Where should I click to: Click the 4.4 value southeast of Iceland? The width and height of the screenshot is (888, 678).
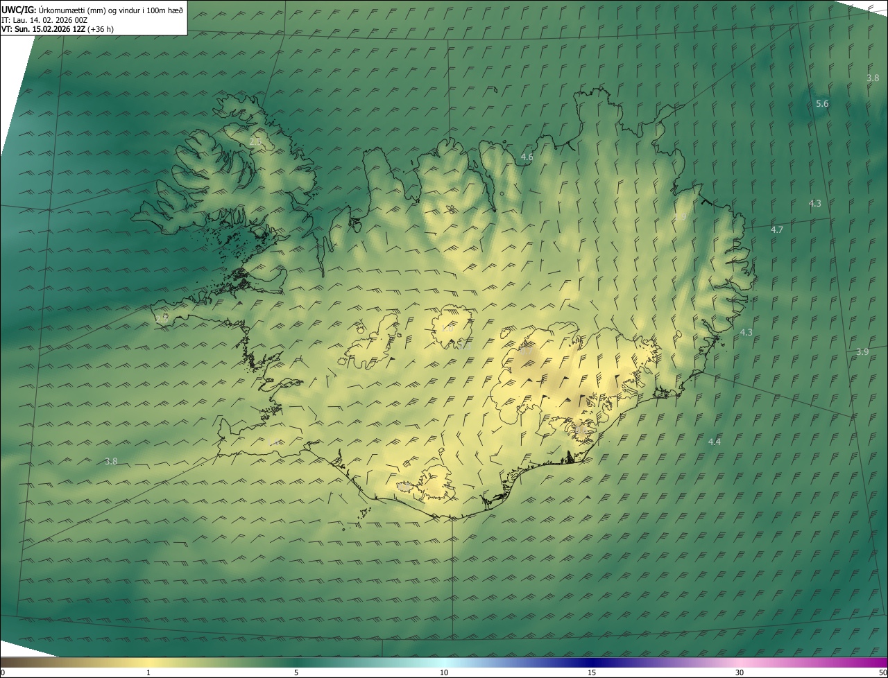point(715,442)
